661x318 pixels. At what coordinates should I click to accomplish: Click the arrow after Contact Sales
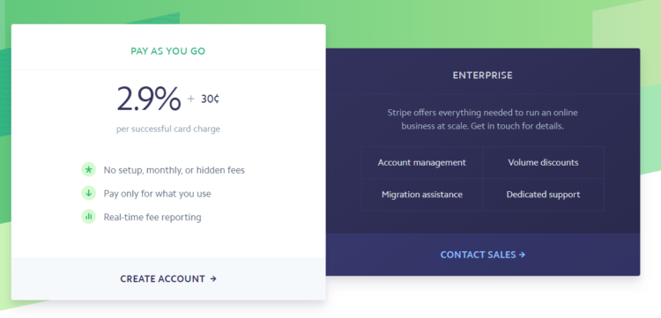tap(523, 255)
